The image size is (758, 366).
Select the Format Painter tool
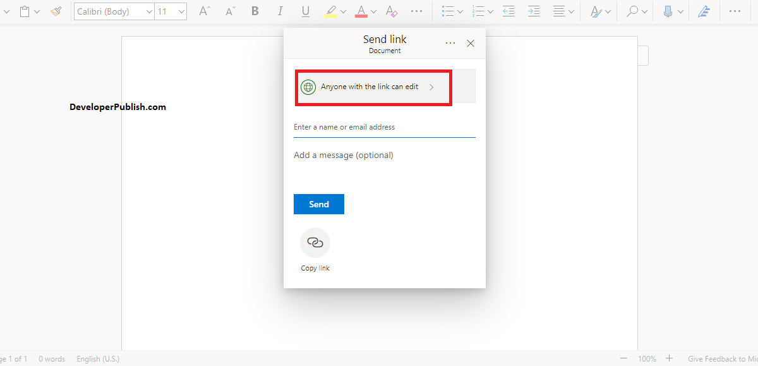[56, 11]
